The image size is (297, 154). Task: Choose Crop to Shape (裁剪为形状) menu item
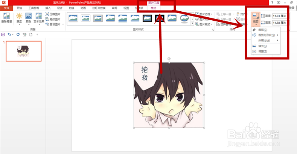click(265, 35)
